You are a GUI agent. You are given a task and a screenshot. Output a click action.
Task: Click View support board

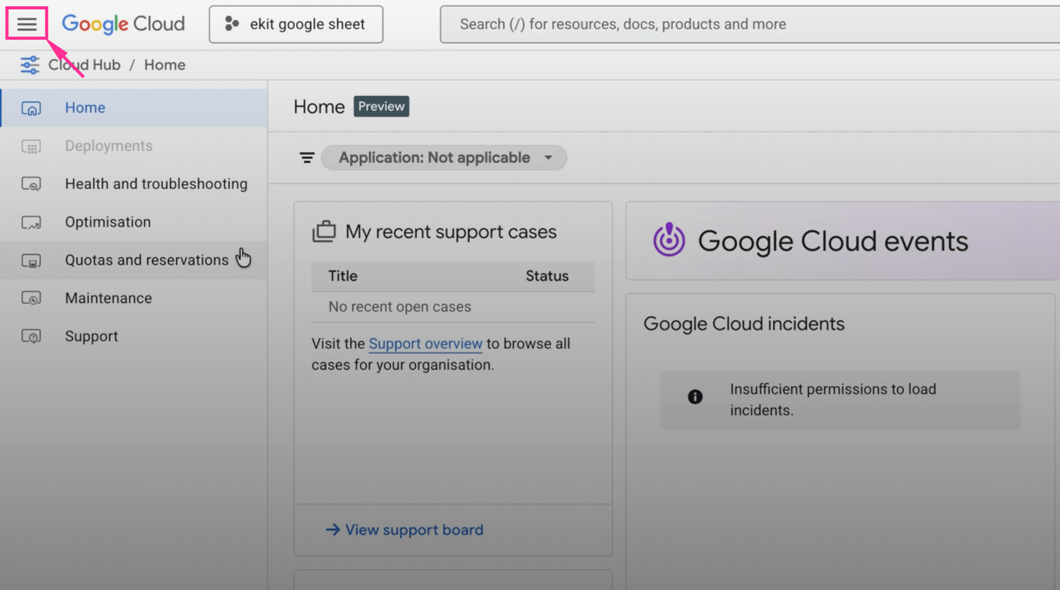[x=405, y=530]
